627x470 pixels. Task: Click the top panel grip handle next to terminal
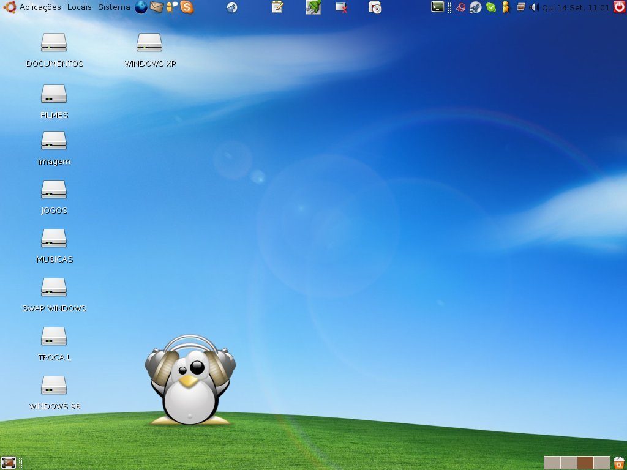point(450,7)
